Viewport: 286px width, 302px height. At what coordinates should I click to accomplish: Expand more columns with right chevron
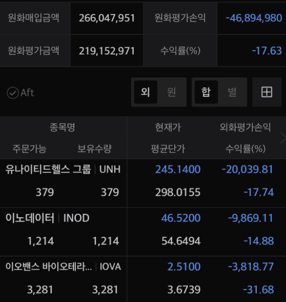(x=283, y=138)
